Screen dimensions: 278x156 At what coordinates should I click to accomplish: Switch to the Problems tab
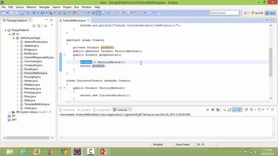67,110
